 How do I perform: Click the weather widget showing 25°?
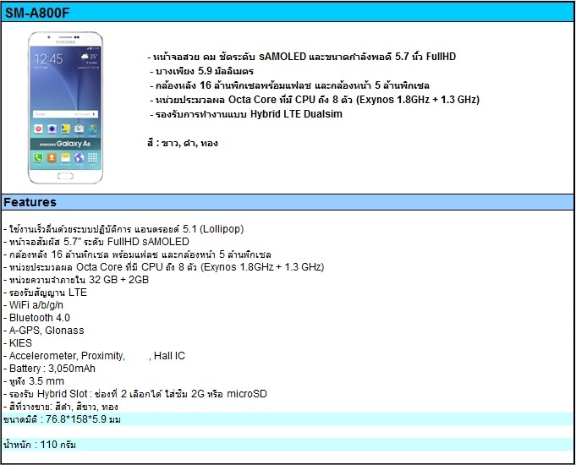[90, 57]
